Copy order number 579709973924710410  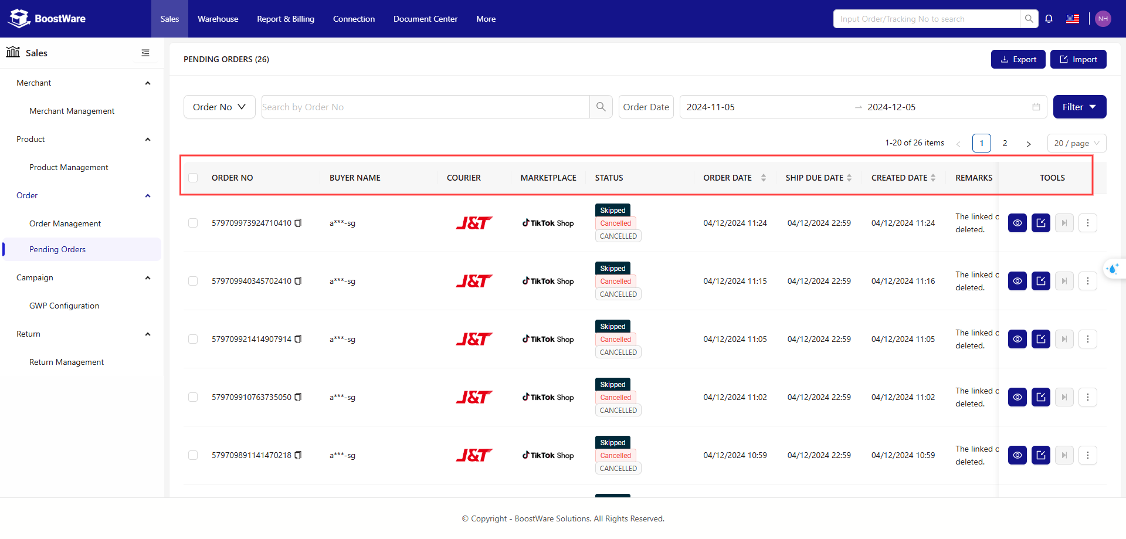pos(298,223)
